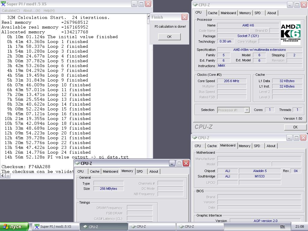Click the Core Speed value 205.6 MHz
This screenshot has height=231, width=308.
(x=232, y=81)
